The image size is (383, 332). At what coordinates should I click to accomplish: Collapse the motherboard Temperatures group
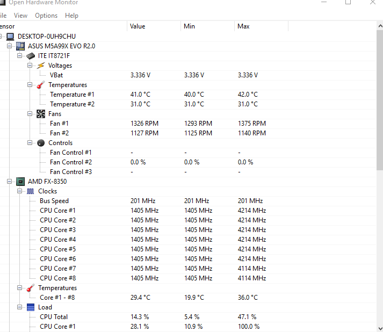click(x=30, y=85)
